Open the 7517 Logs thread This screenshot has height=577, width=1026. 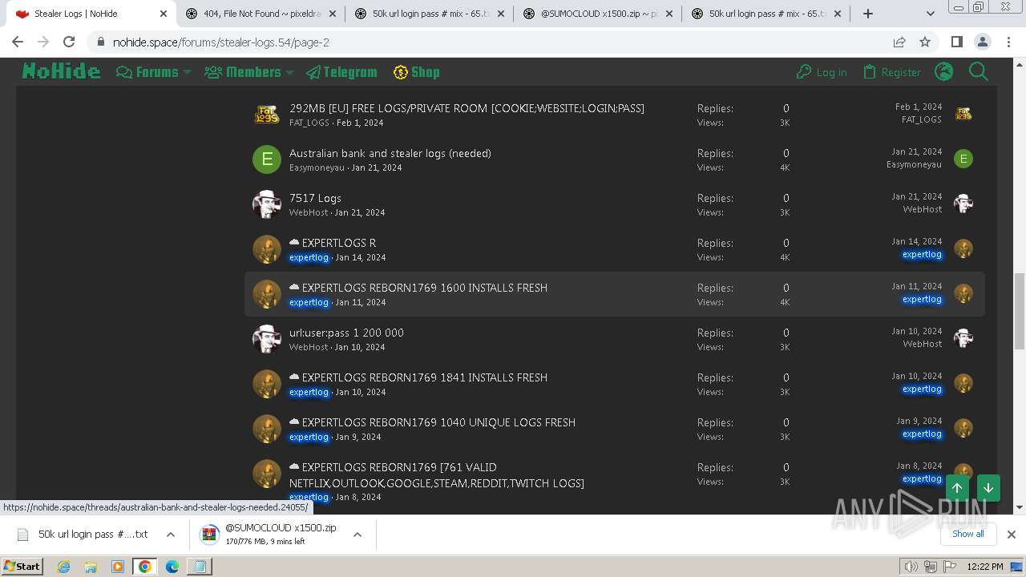(315, 198)
